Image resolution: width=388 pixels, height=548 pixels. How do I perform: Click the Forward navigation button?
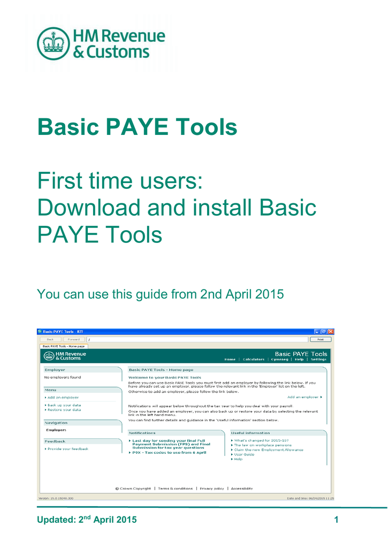[x=74, y=339]
